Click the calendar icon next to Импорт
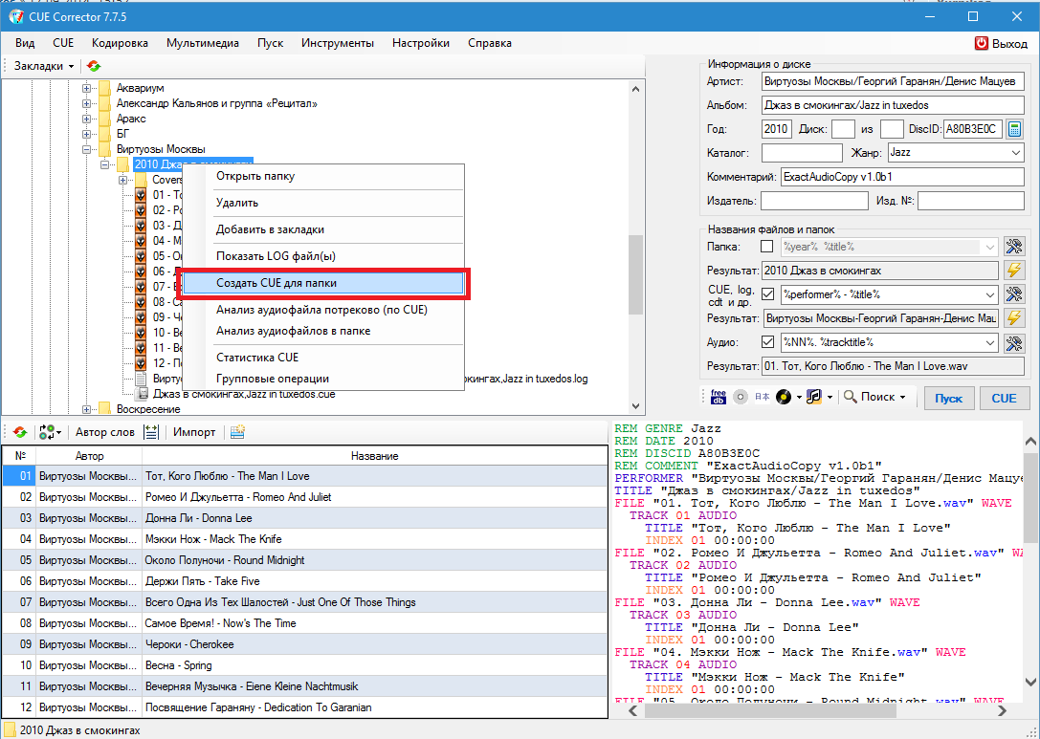This screenshot has height=739, width=1040. point(237,432)
